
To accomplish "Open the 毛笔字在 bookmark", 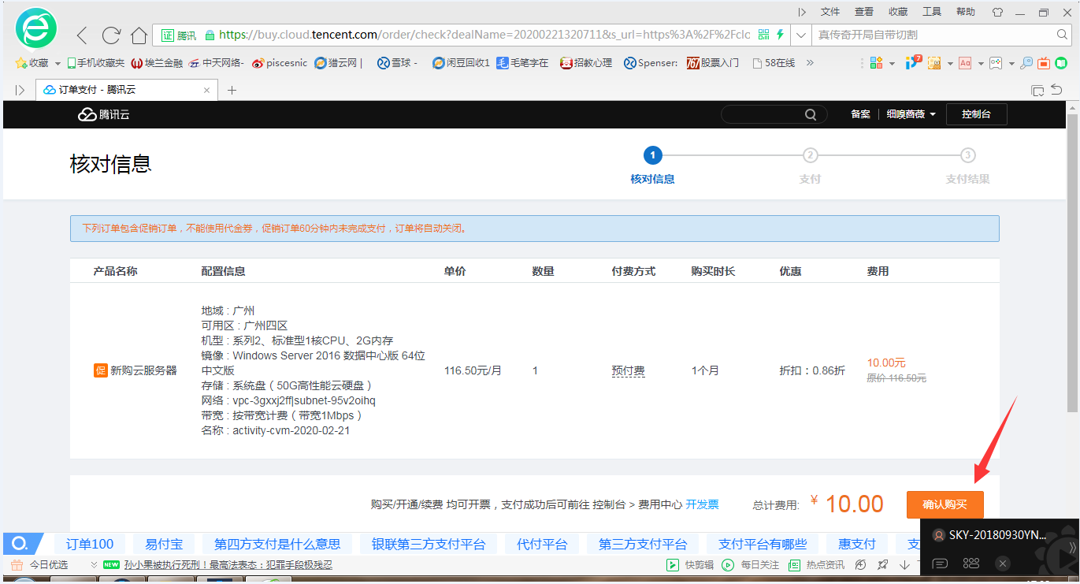I will coord(522,63).
